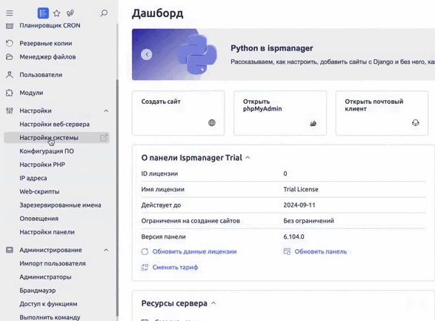Click Обновить панель link
Screen dimensions: 435x321
coord(321,251)
